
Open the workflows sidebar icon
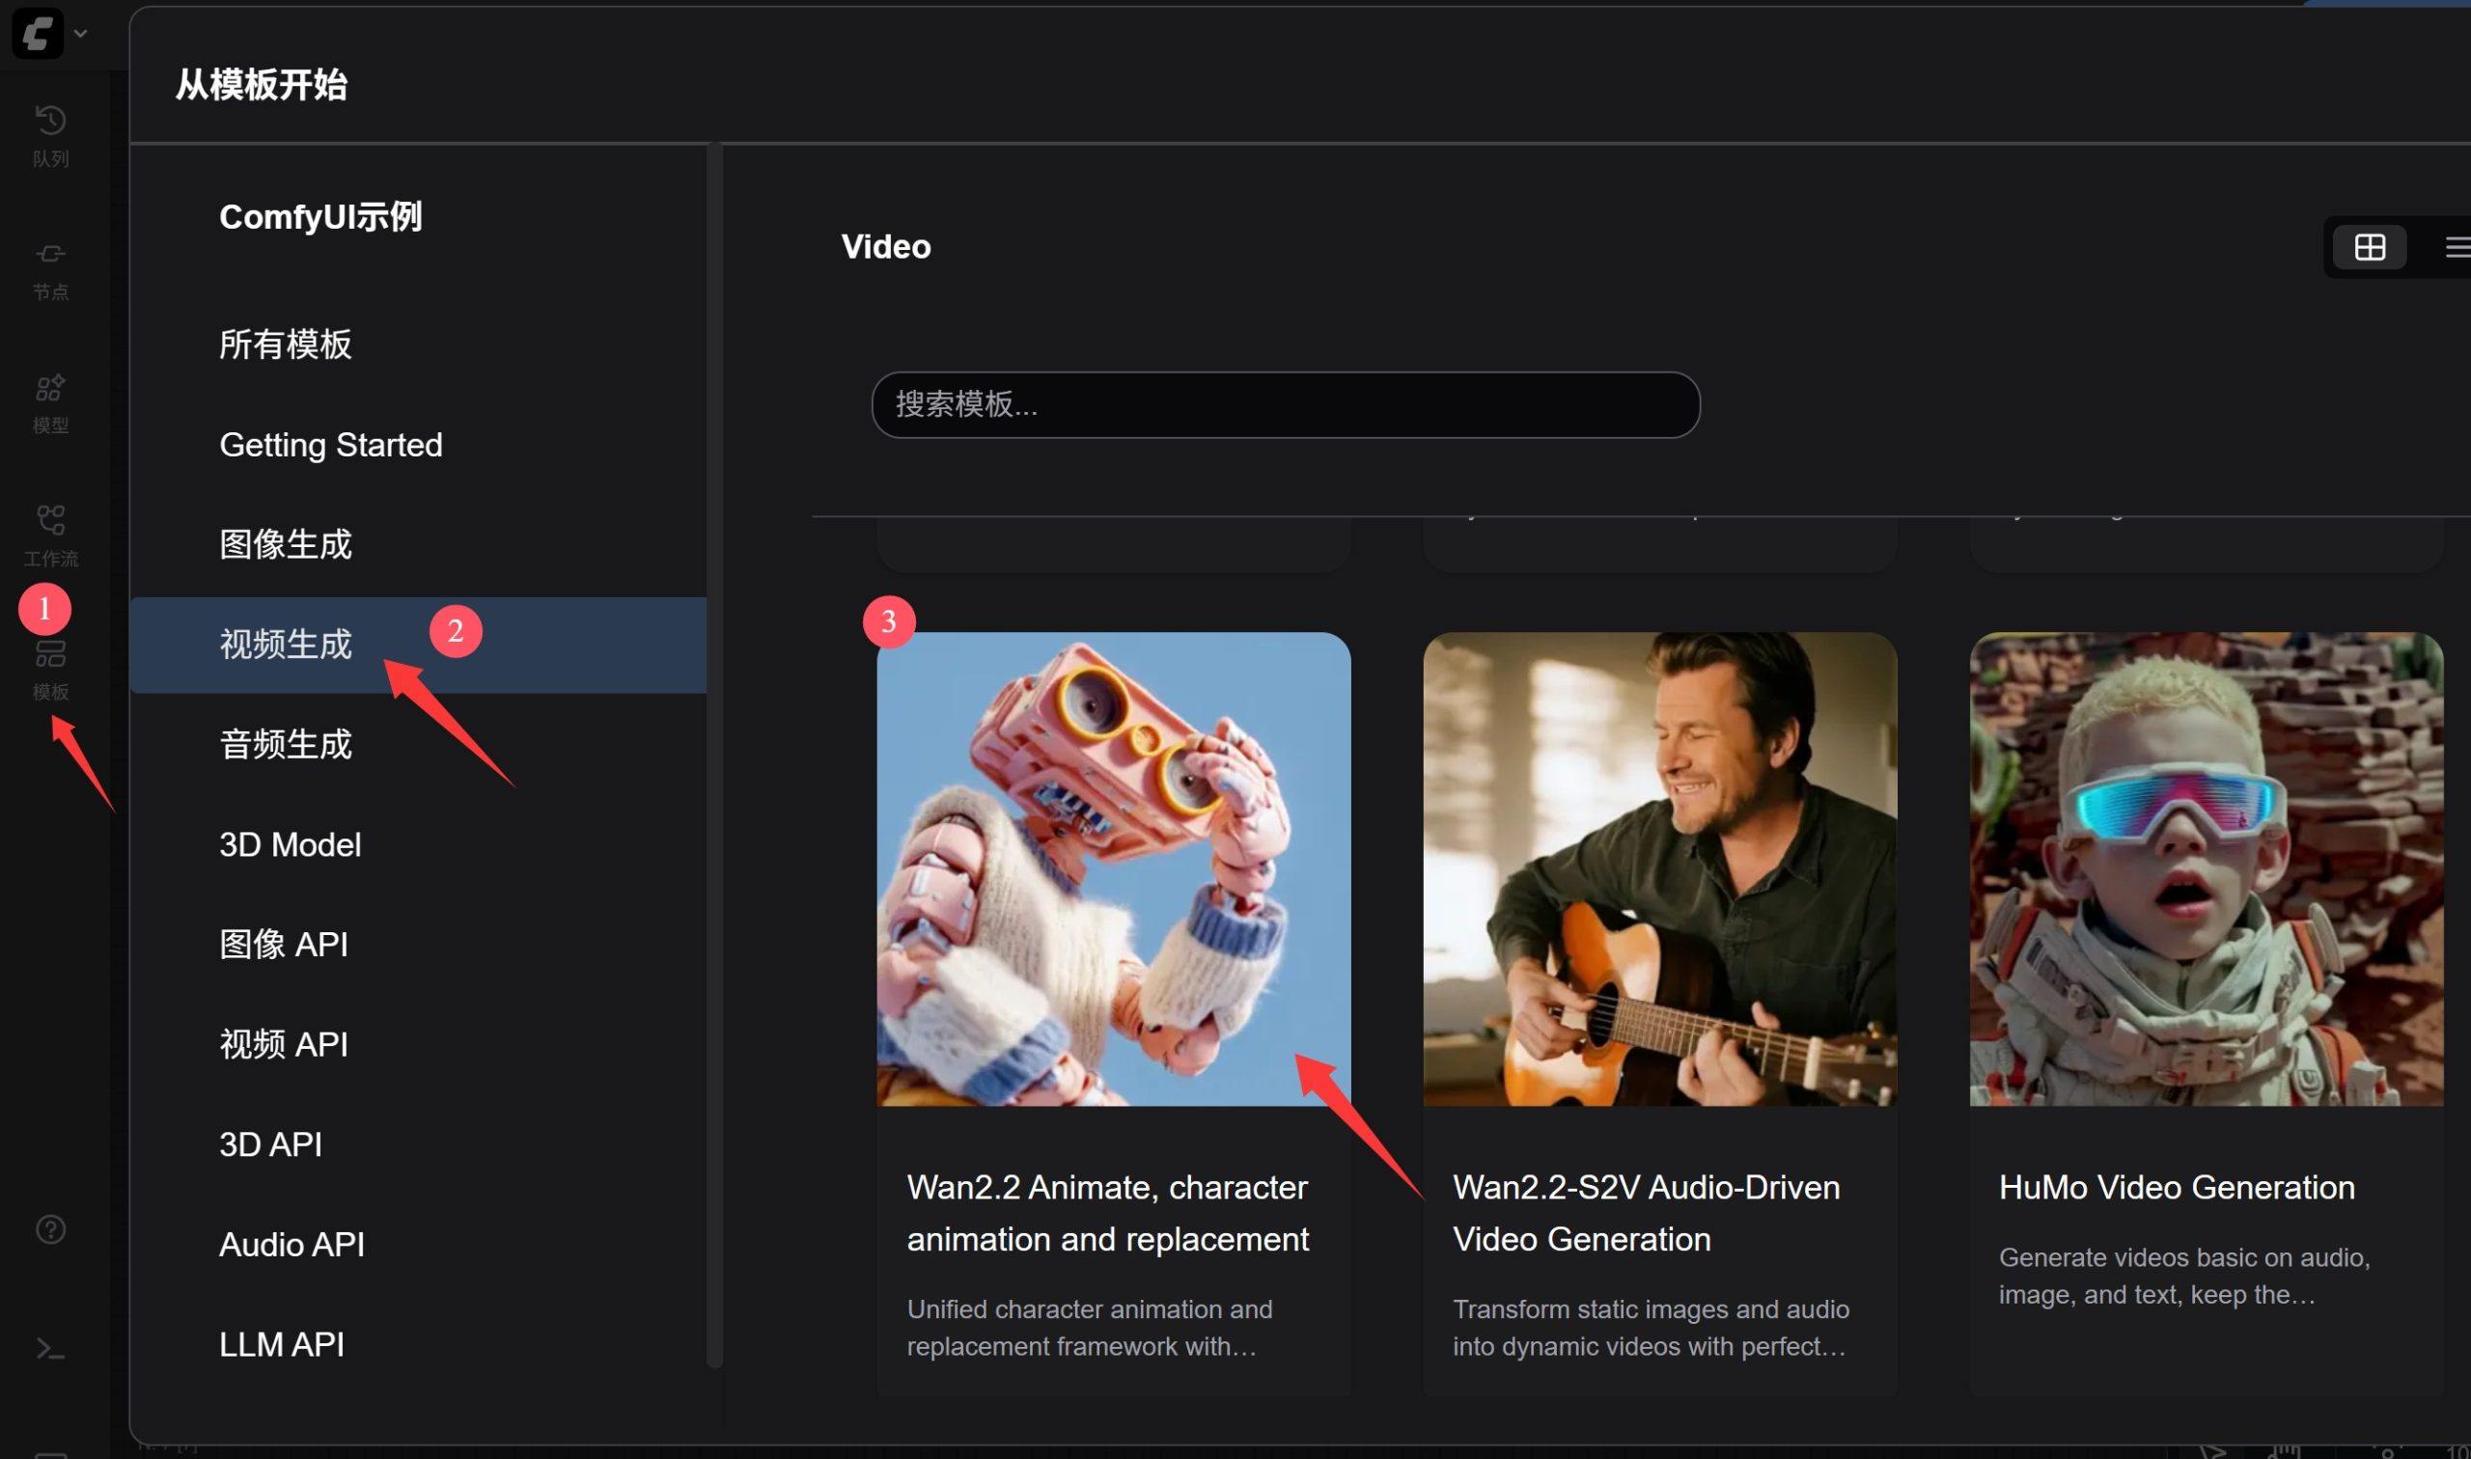50,521
